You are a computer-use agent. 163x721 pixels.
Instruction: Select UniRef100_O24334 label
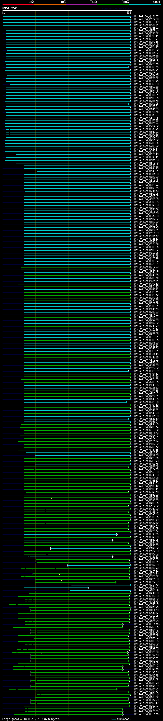146,241
